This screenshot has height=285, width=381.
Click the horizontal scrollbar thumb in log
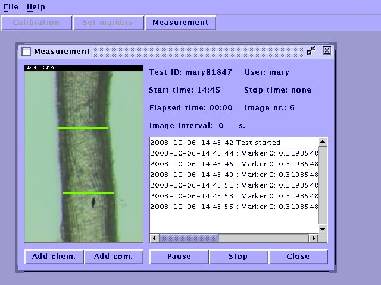click(x=189, y=238)
